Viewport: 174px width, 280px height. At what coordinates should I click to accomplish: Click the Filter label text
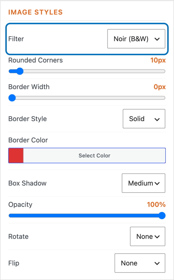[x=16, y=39]
